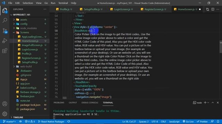Click CRLF end of line setting
Image resolution: width=222 pixels, height=124 pixels.
pyautogui.click(x=163, y=122)
